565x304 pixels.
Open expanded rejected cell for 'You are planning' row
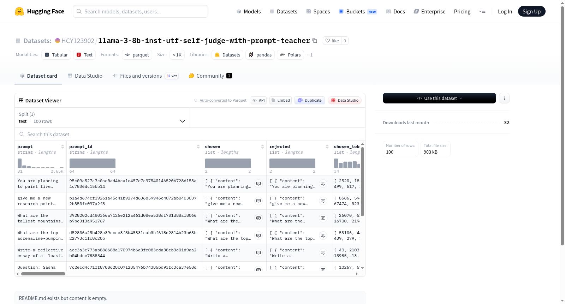323,184
